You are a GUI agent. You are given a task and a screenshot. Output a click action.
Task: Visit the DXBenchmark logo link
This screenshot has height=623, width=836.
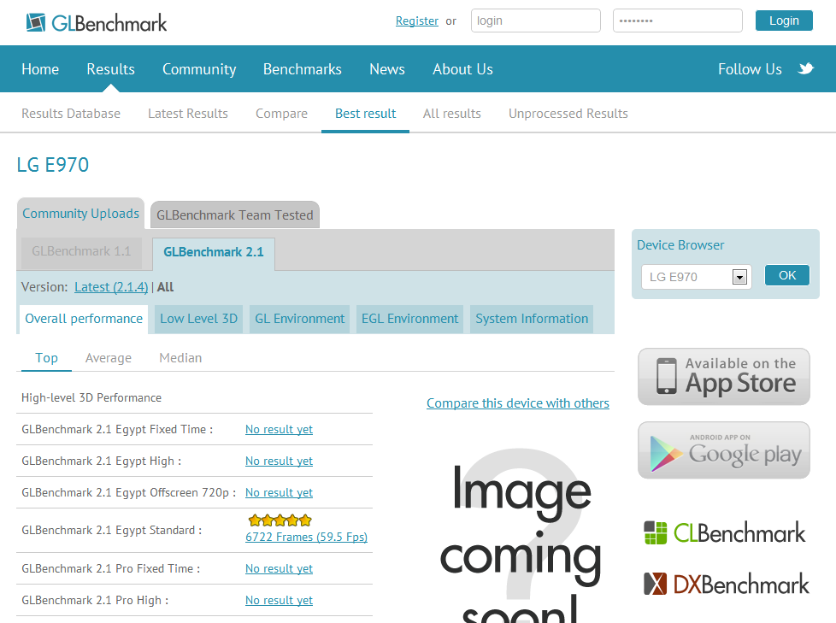point(727,584)
